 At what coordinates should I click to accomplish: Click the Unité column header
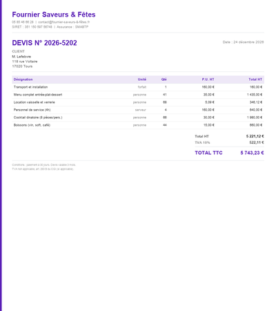(142, 79)
